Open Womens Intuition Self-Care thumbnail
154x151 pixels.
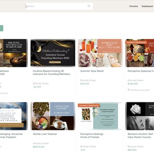[x=140, y=116]
